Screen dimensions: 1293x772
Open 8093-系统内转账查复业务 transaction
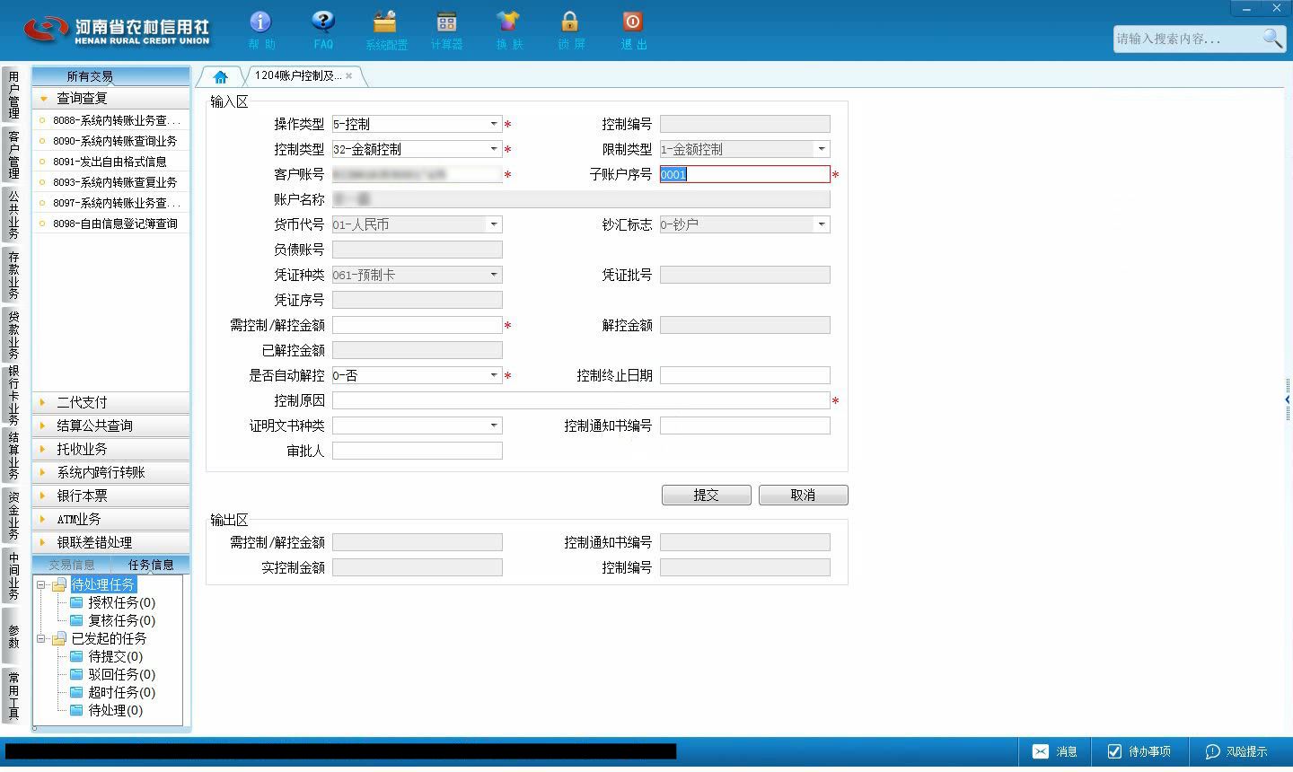click(x=111, y=182)
